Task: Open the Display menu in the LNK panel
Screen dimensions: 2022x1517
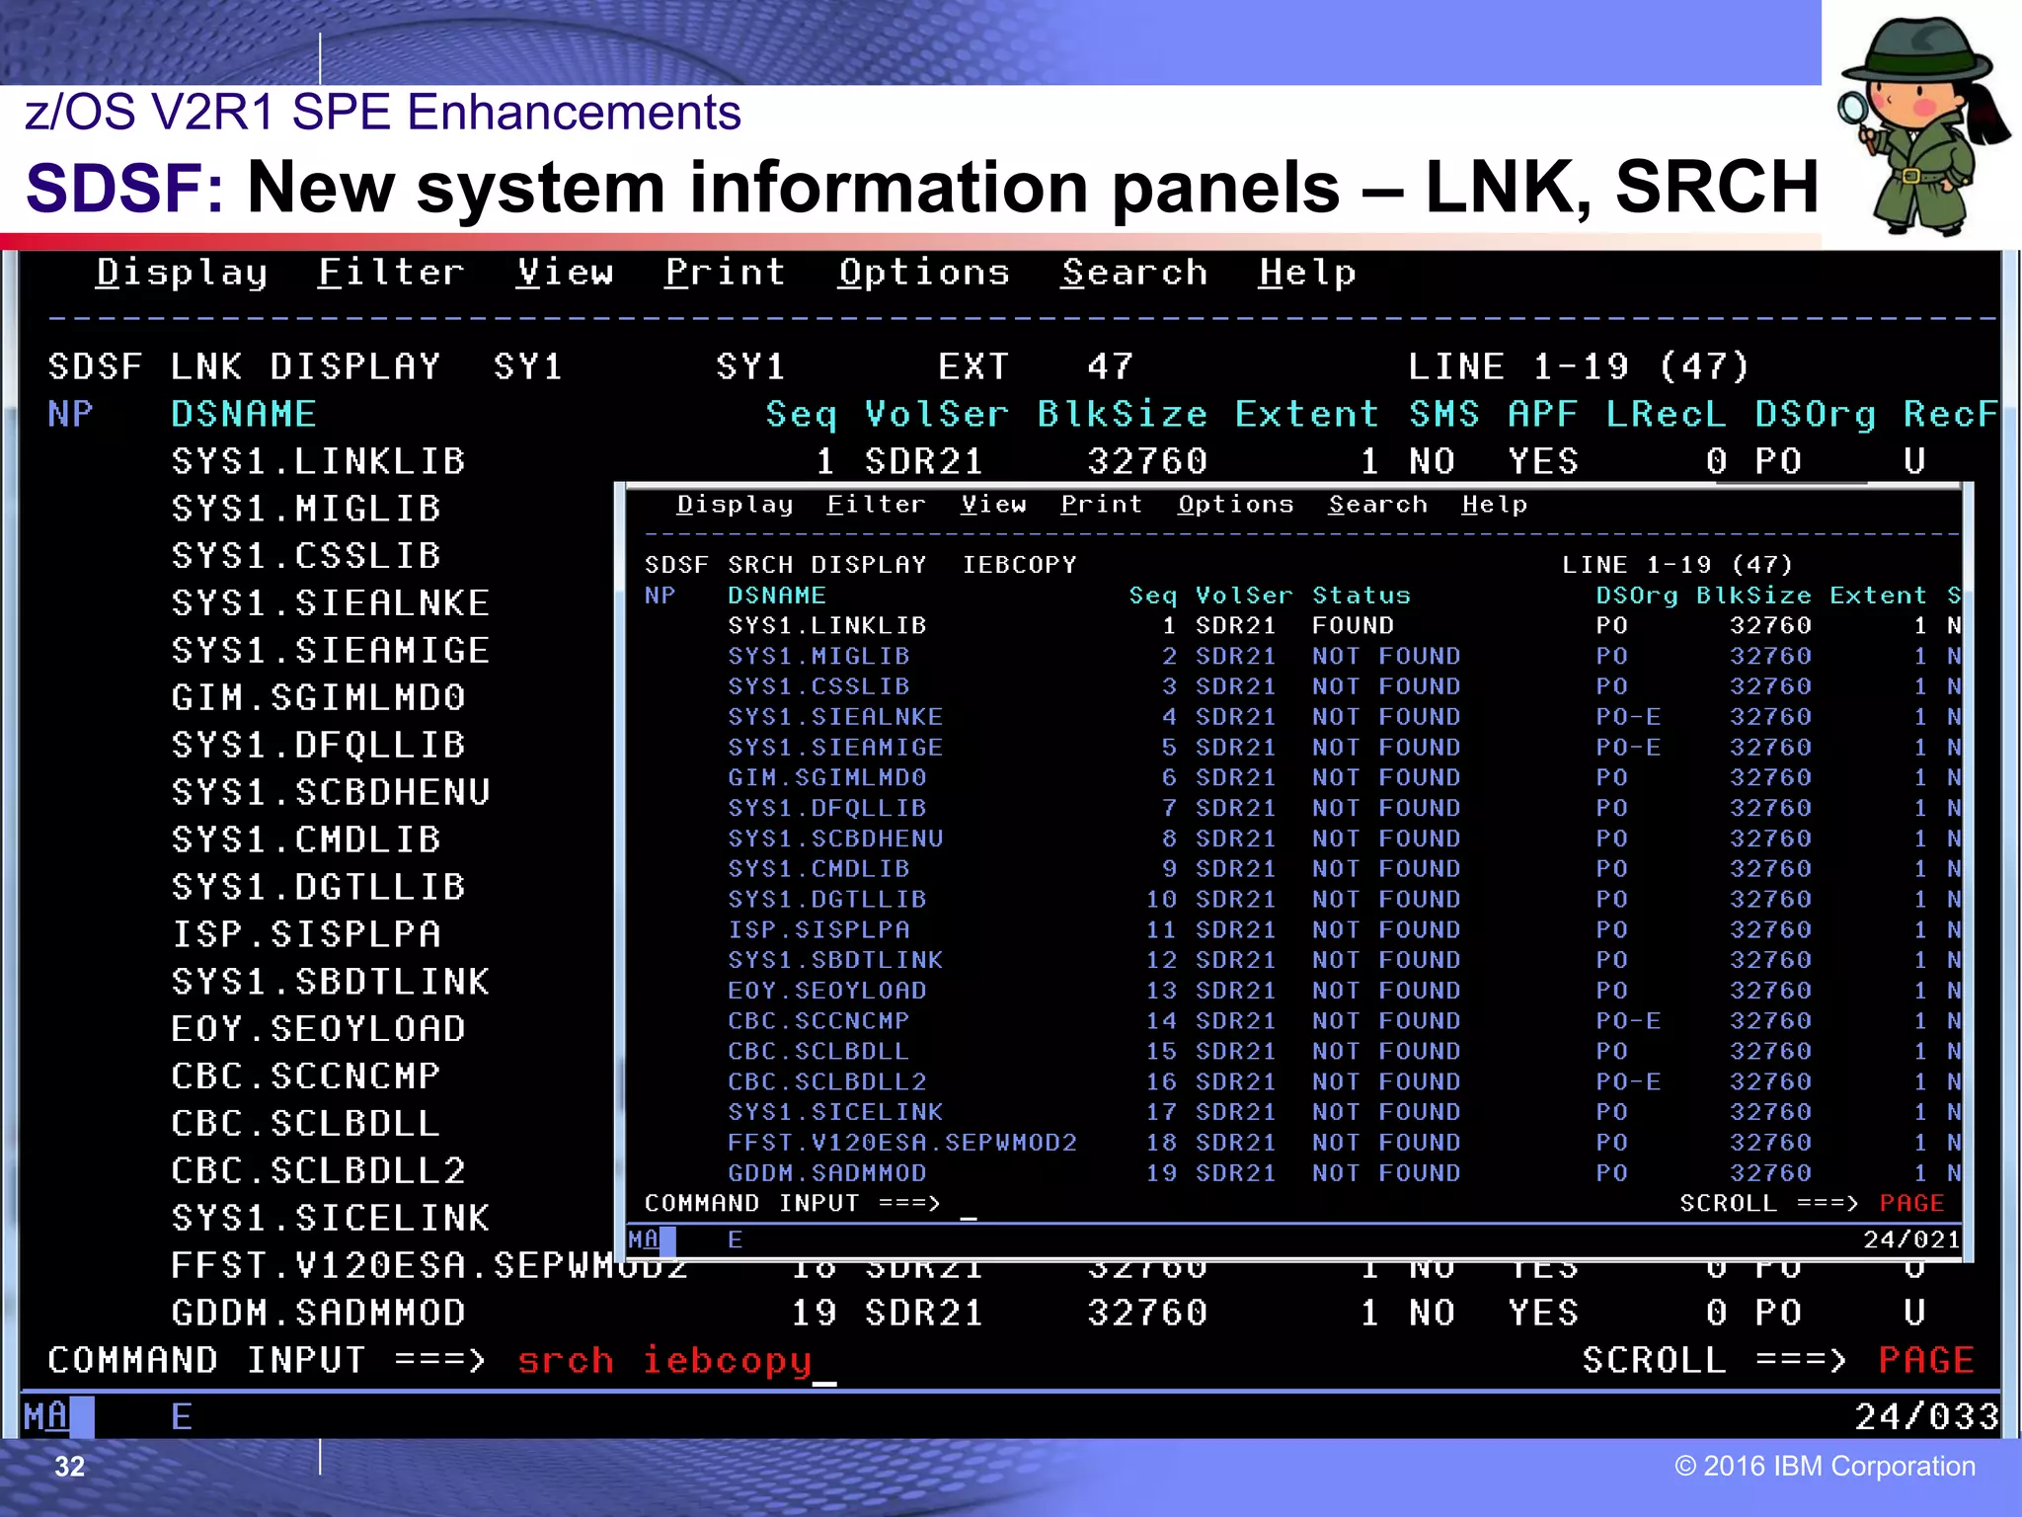Action: click(182, 273)
